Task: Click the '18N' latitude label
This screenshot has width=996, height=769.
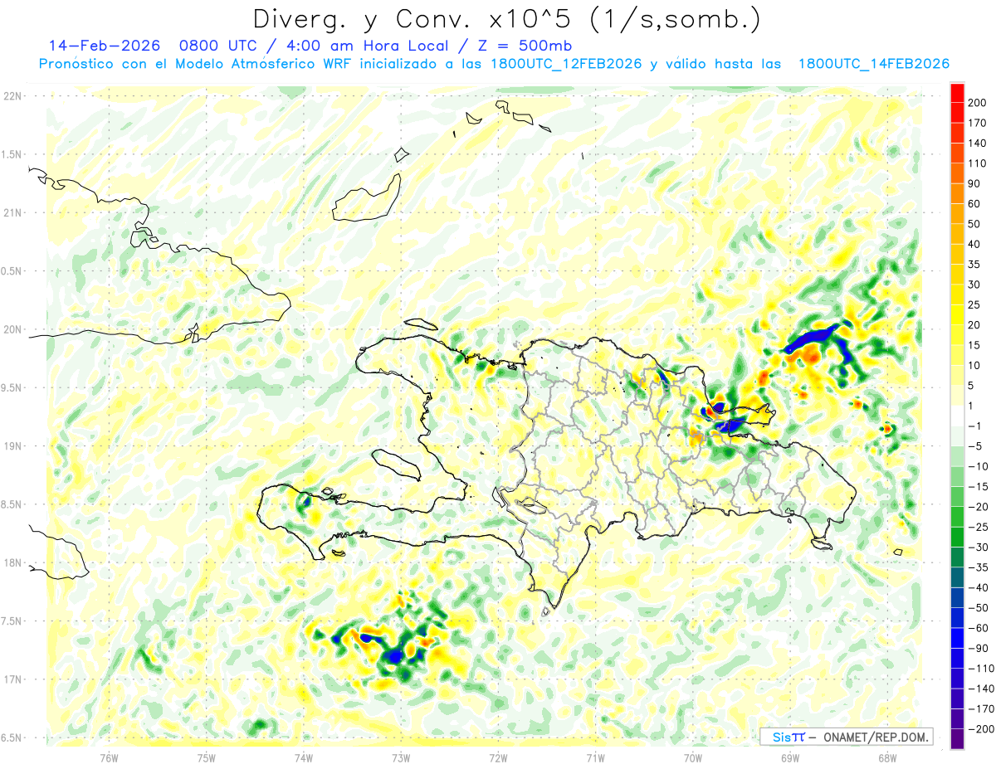Action: pos(12,562)
